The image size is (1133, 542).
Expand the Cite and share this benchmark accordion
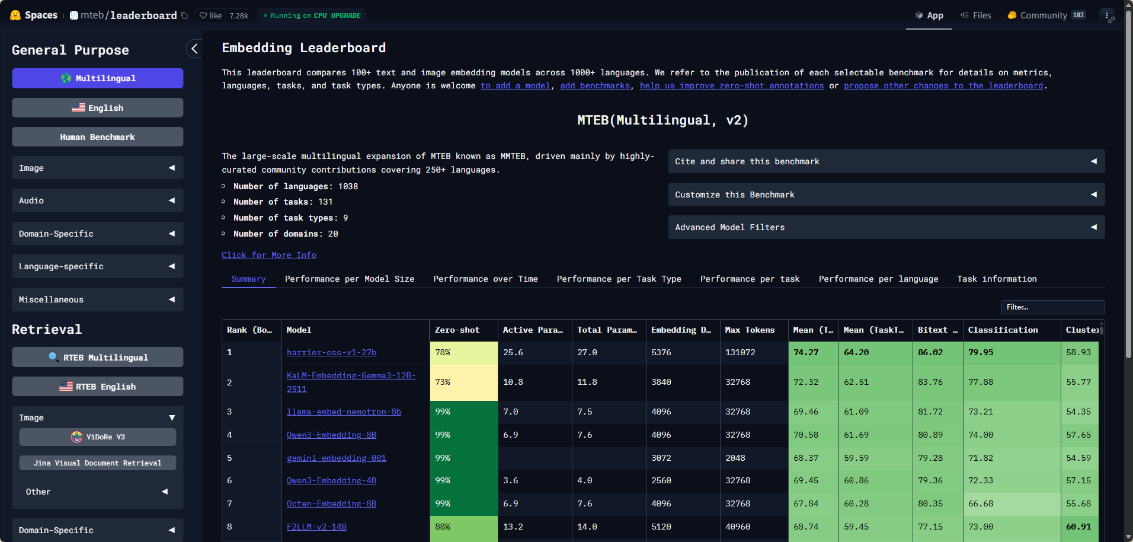(886, 161)
